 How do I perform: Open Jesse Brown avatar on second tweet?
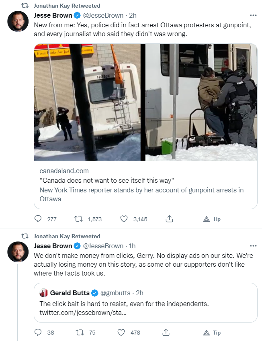point(18,252)
